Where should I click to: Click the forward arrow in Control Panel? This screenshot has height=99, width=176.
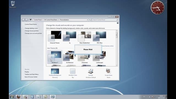tap(26, 20)
